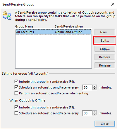Close the dialog with the X button

[113, 4]
